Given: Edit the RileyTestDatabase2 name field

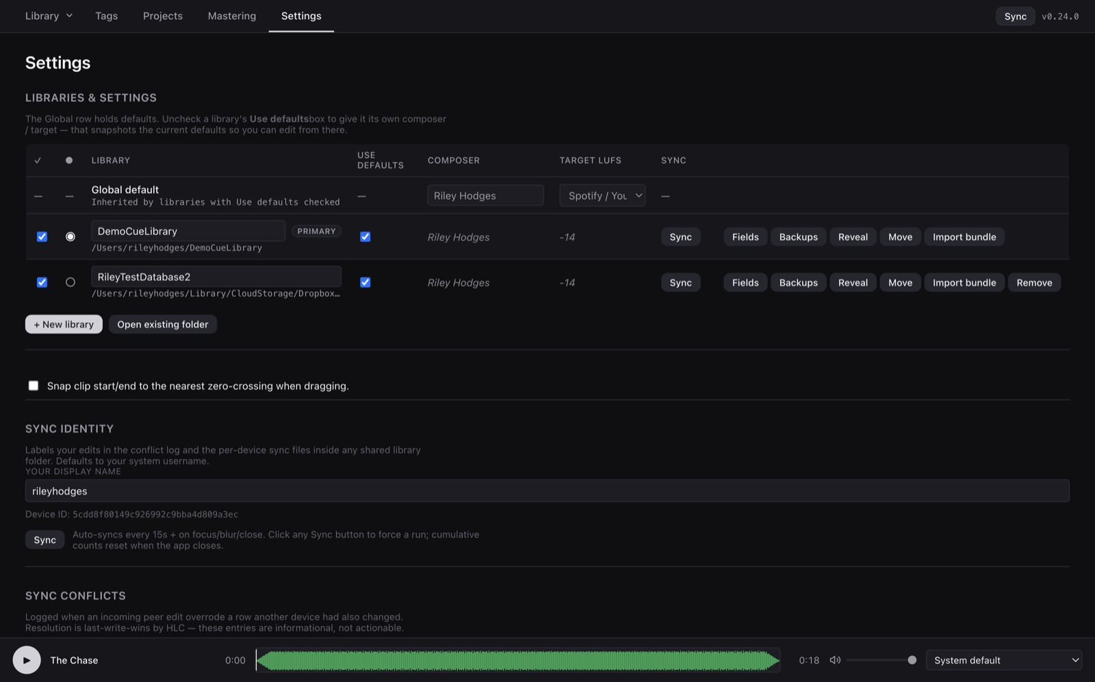Looking at the screenshot, I should (216, 277).
